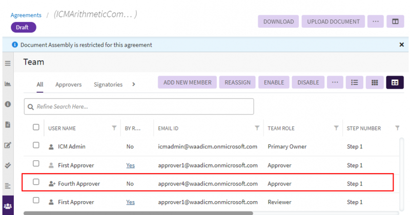The image size is (410, 215).
Task: Open the chart dashboard icon in sidebar
Action: click(x=8, y=84)
